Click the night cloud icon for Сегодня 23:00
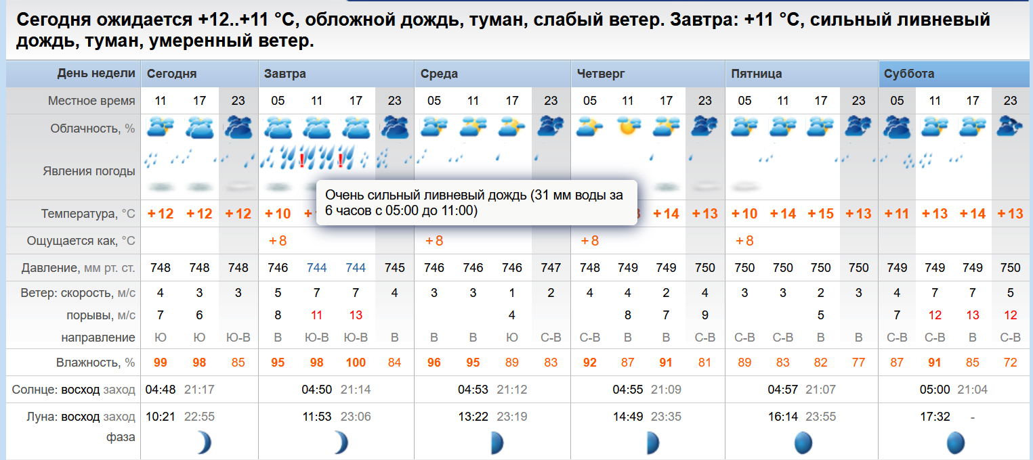 (238, 127)
